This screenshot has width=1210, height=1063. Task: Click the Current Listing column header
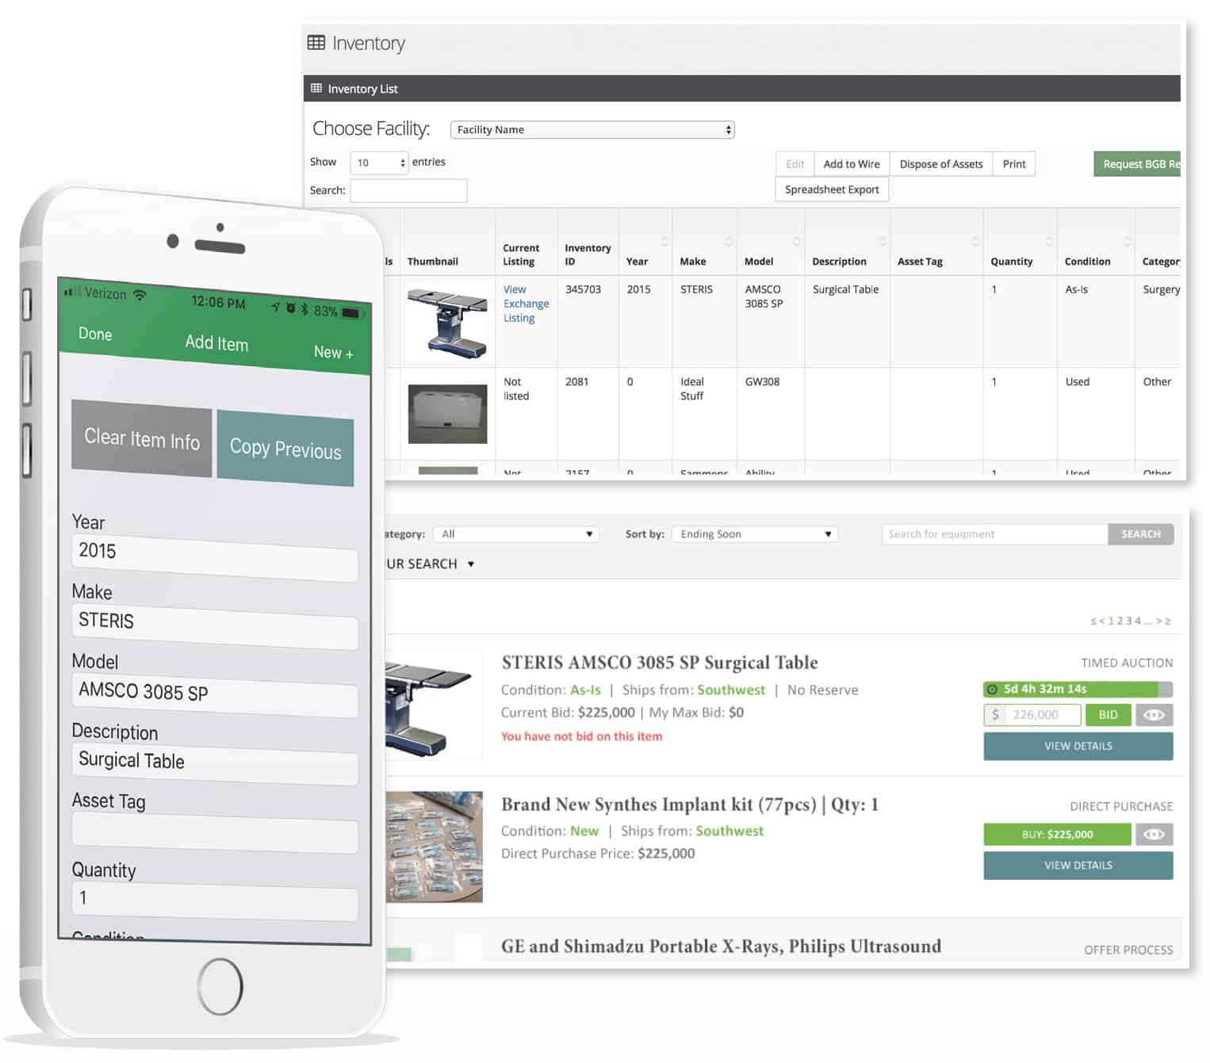point(521,254)
